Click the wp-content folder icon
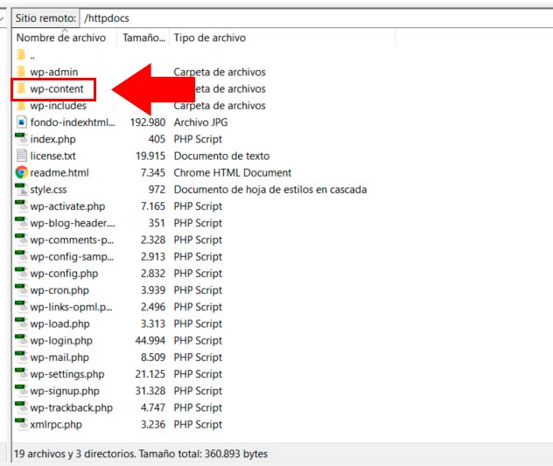553x466 pixels. click(21, 88)
